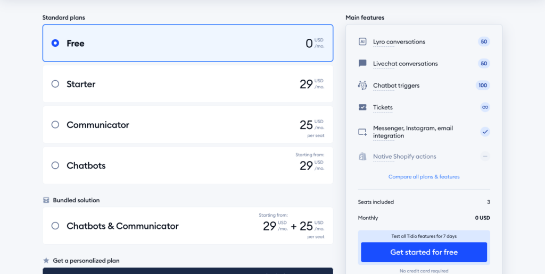
Task: Click the Tickets envelope icon
Action: [362, 107]
